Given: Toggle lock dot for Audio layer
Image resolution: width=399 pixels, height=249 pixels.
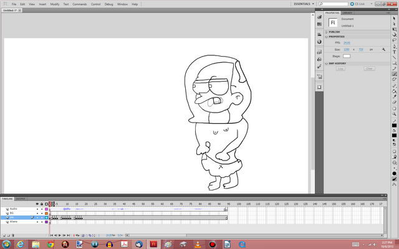Looking at the screenshot, I should 42,209.
